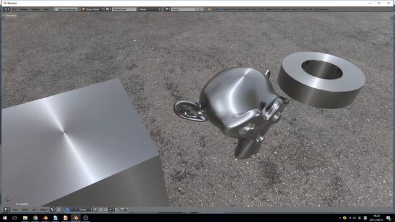The height and width of the screenshot is (222, 395).
Task: Select the metal ring cylinder object
Action: click(x=322, y=80)
